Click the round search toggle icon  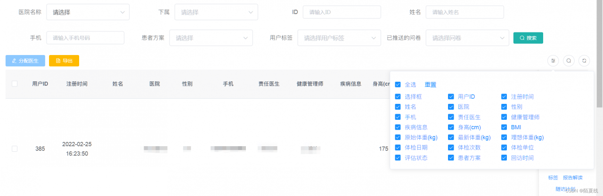coord(569,61)
